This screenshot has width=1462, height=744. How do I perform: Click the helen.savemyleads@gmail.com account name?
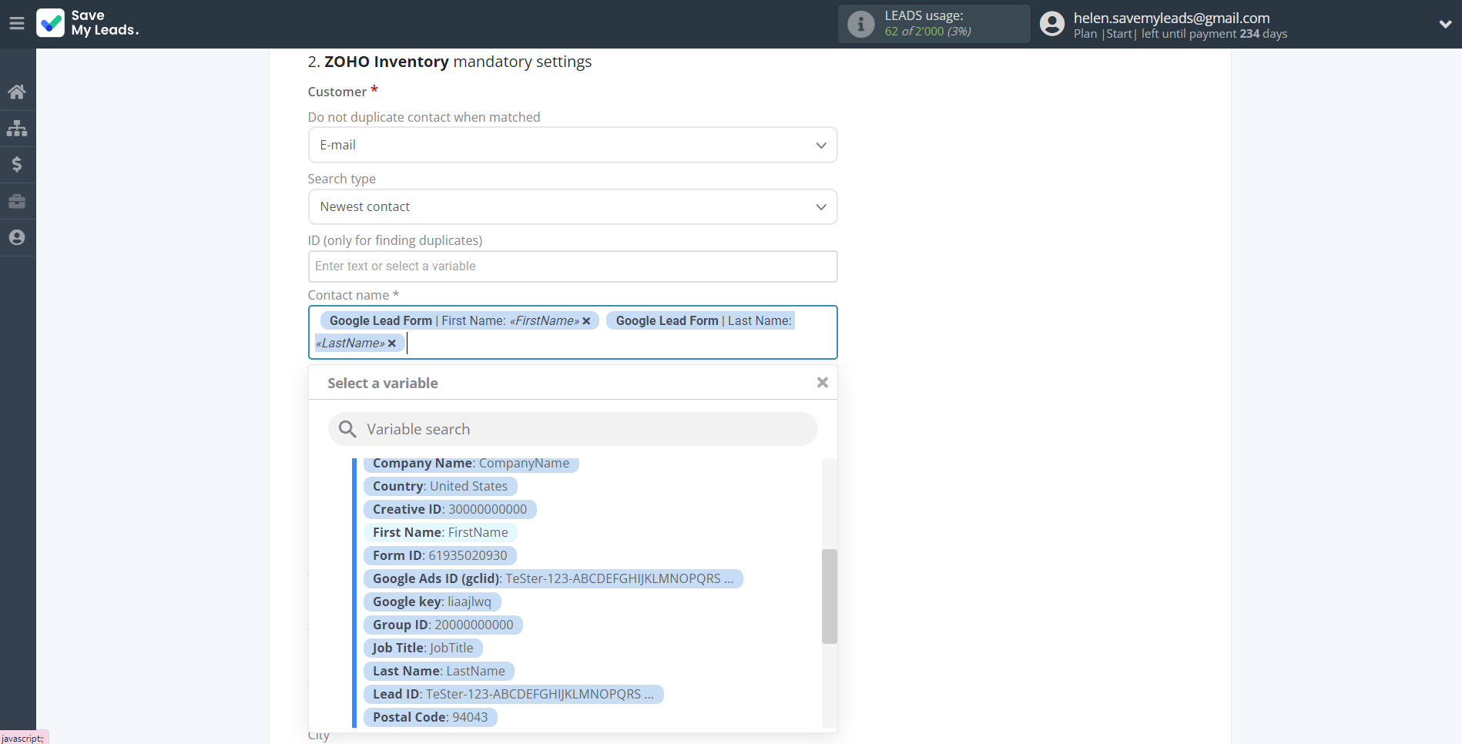[1172, 18]
